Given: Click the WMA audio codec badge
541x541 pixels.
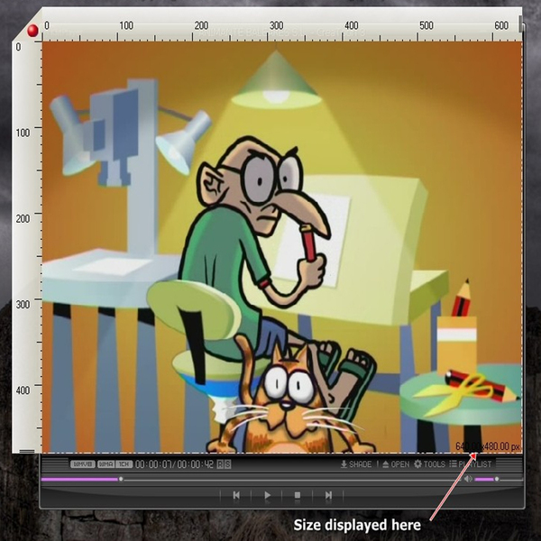Looking at the screenshot, I should (105, 464).
